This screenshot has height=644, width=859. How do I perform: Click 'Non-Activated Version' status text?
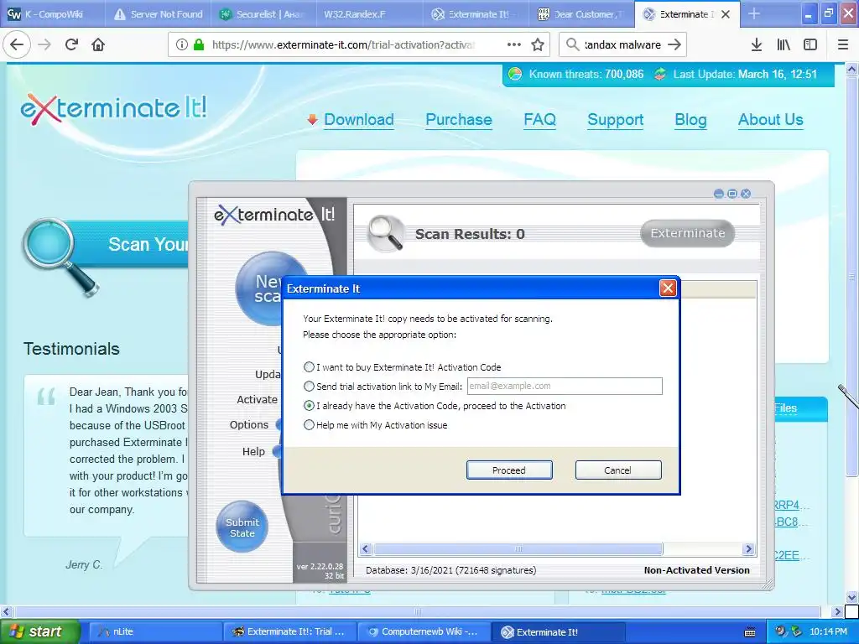pos(696,570)
